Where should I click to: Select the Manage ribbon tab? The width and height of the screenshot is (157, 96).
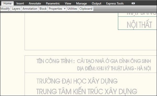point(81,3)
